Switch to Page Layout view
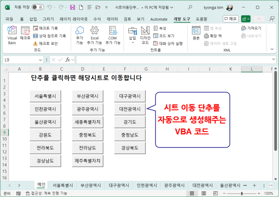The height and width of the screenshot is (197, 279). click(204, 193)
